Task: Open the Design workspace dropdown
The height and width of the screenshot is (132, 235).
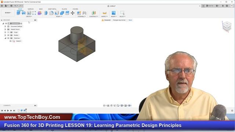Action: [8, 13]
